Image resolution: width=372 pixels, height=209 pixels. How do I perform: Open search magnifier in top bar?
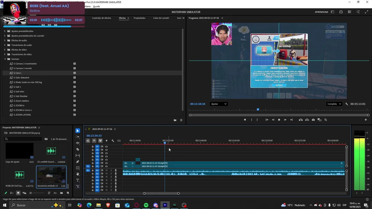tap(358, 12)
